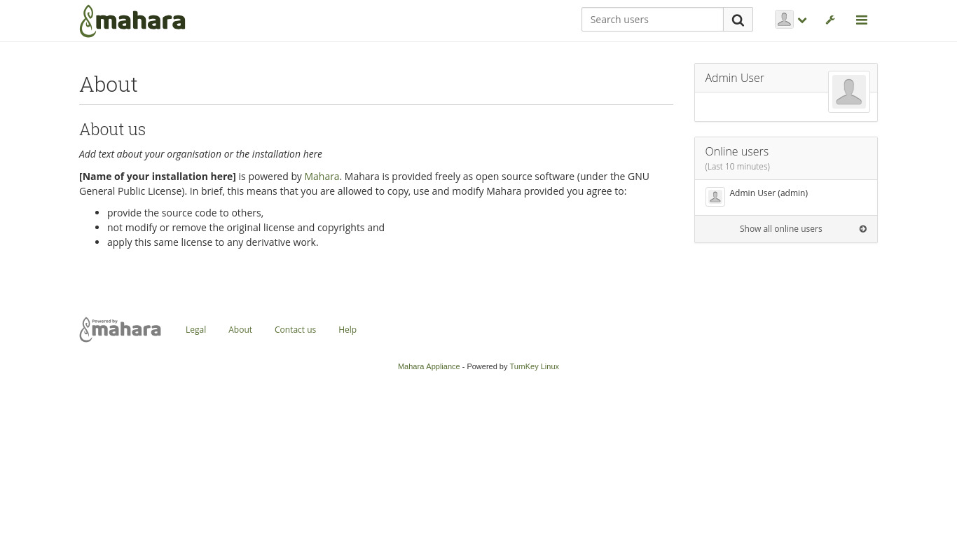Open the Help footer link
The height and width of the screenshot is (538, 957).
[x=347, y=330]
